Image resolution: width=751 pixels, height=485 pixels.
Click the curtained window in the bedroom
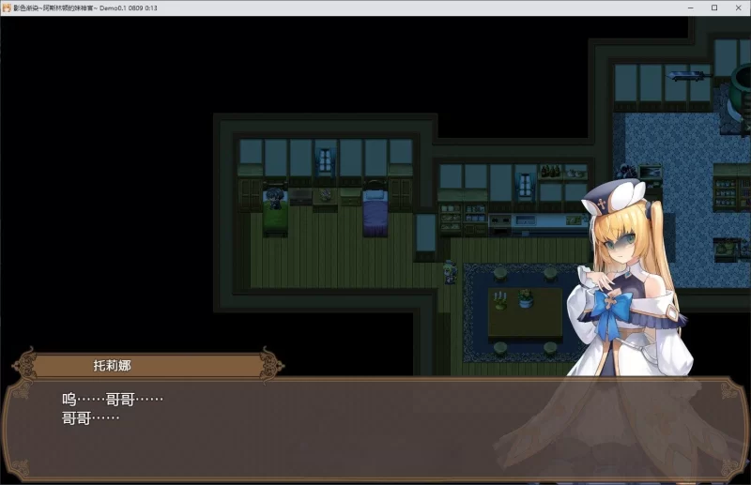[325, 160]
